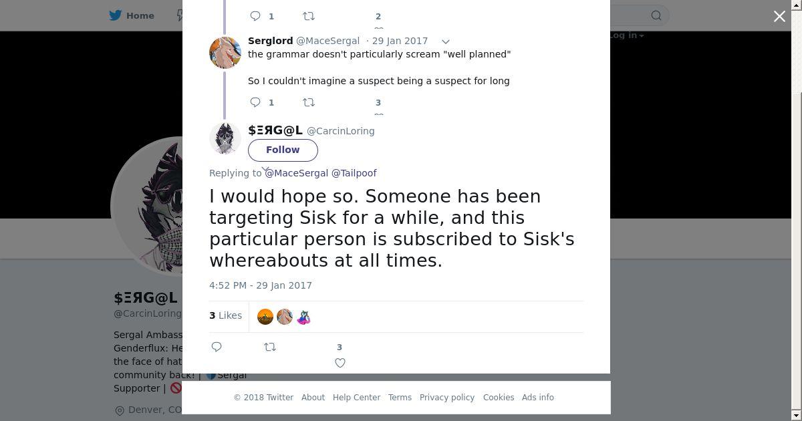The width and height of the screenshot is (802, 421).
Task: Click the search magnifier icon
Action: click(x=656, y=15)
